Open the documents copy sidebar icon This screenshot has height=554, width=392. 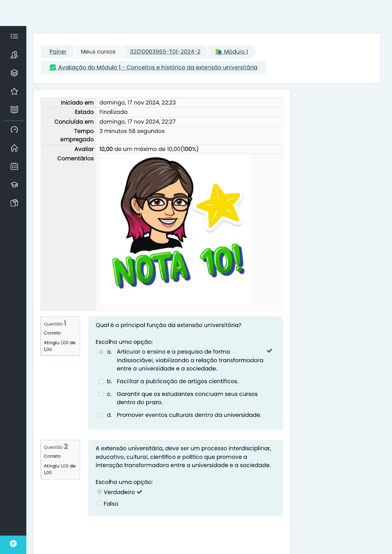14,203
